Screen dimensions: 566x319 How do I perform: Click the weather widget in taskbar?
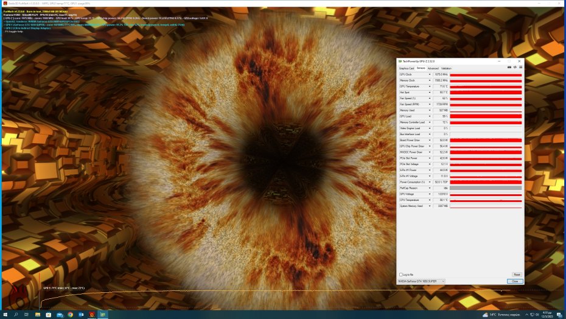point(502,314)
